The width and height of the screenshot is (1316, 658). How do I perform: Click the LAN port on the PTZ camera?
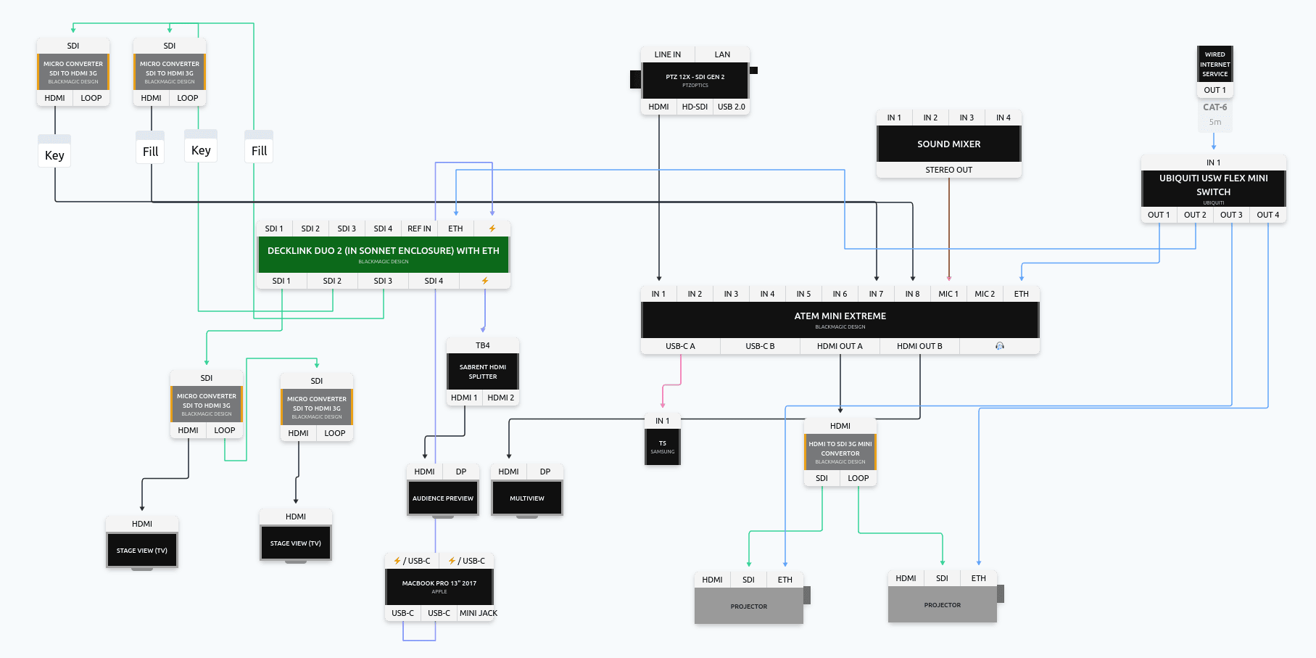(723, 54)
